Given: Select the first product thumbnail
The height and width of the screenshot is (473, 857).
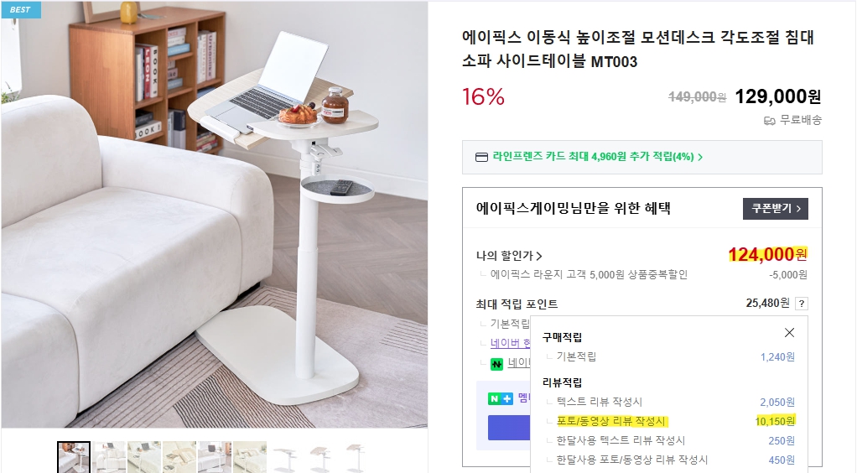Looking at the screenshot, I should (x=74, y=457).
